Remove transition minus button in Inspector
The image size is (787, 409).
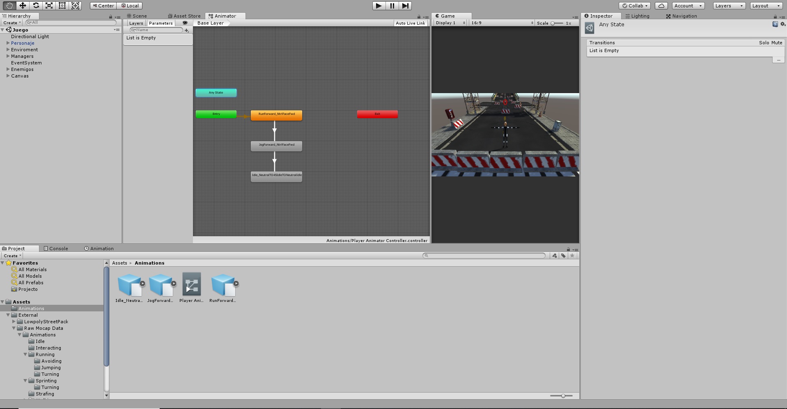[778, 60]
